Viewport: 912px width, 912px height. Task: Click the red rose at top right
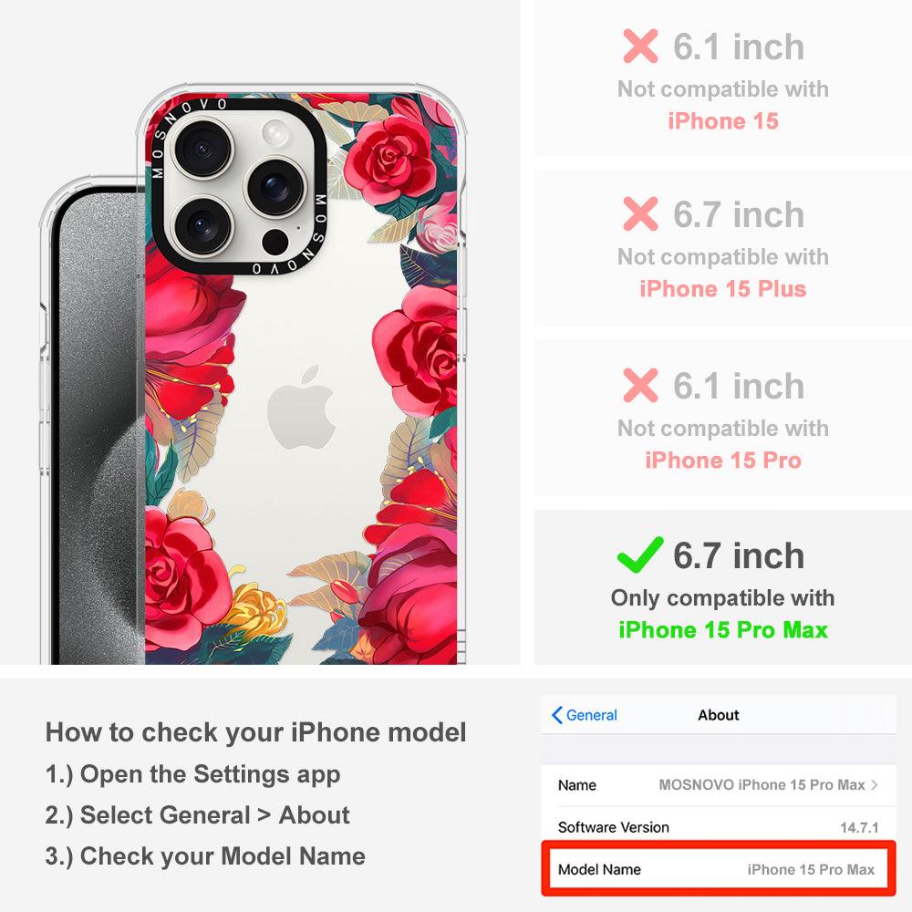point(389,160)
